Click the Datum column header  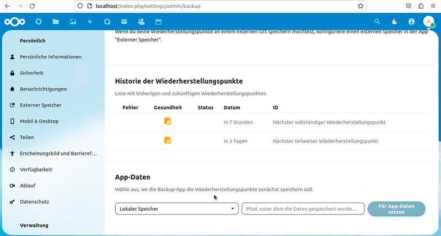point(232,108)
